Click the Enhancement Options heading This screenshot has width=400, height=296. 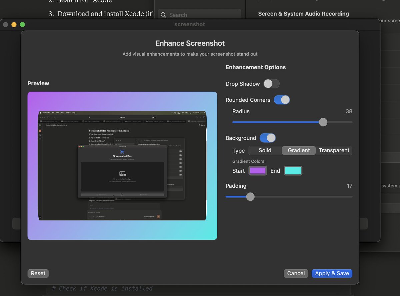click(x=256, y=67)
